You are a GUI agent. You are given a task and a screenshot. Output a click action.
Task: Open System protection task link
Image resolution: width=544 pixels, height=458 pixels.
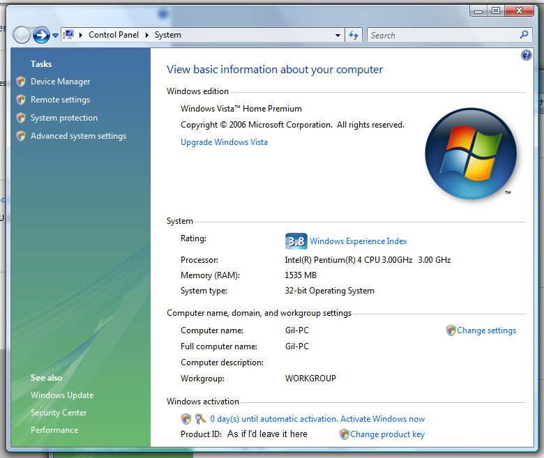pos(64,118)
